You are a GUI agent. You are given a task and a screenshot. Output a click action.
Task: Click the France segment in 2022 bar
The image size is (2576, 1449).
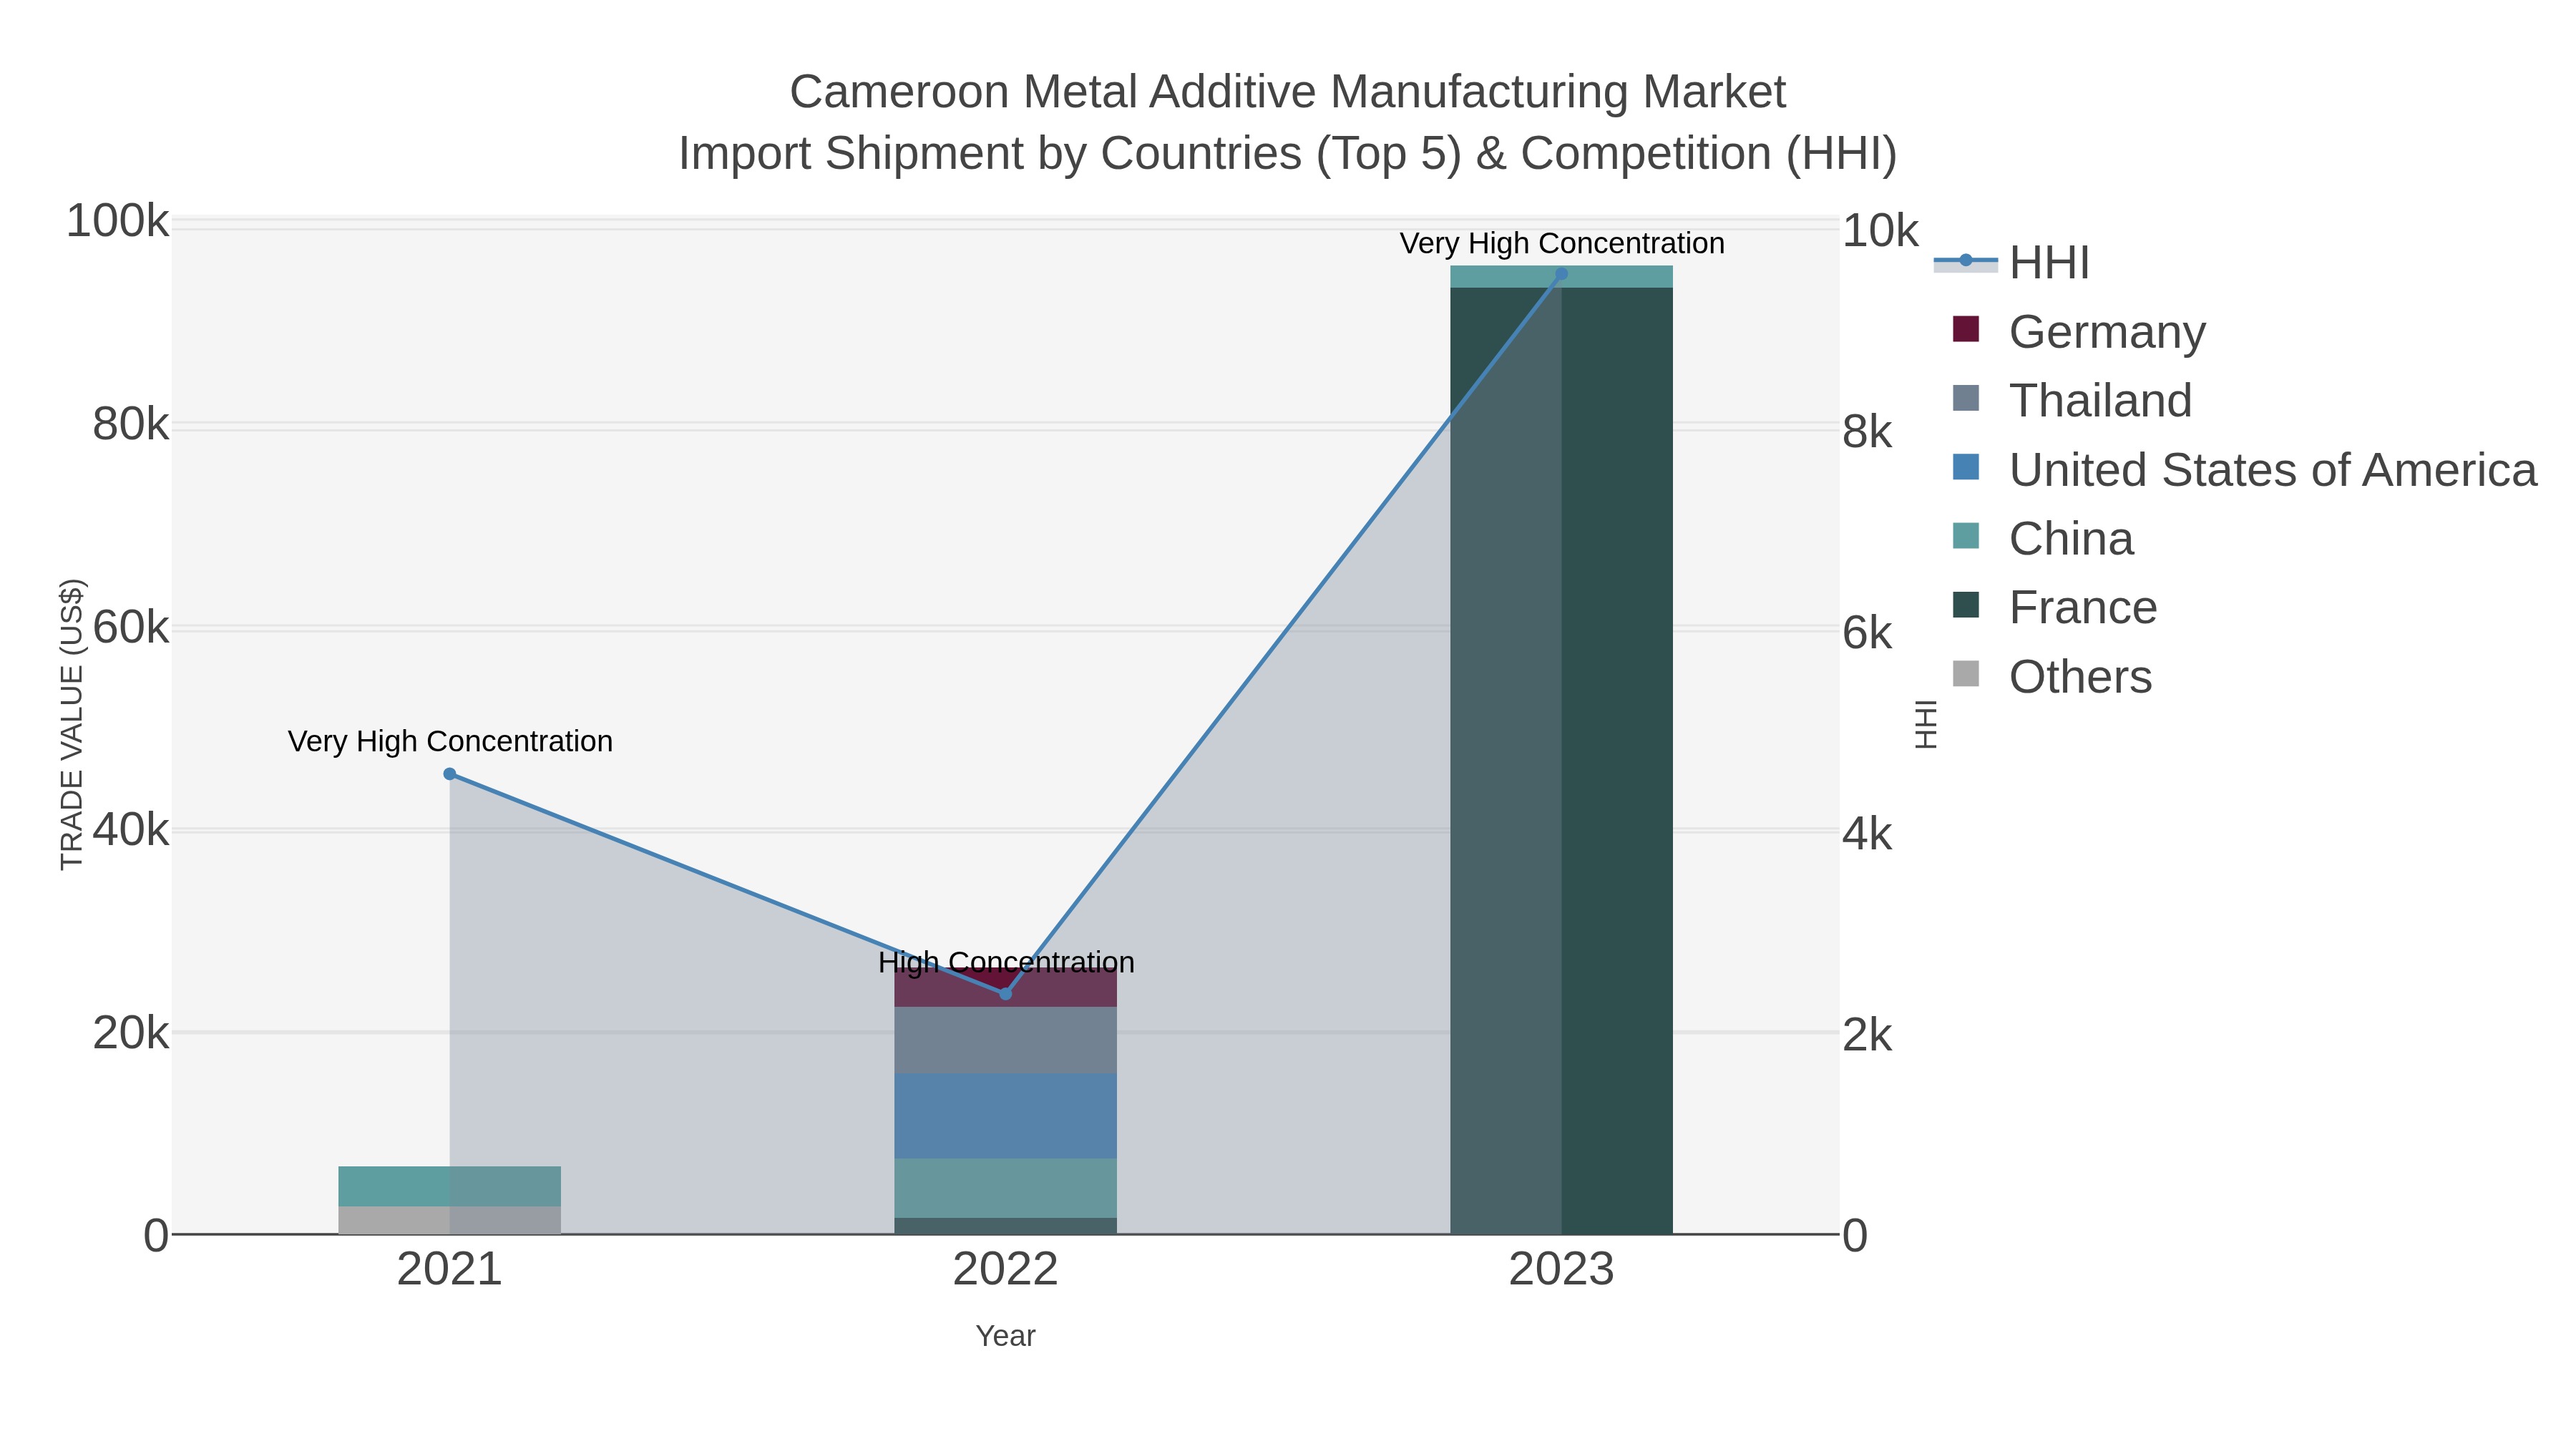(1006, 1226)
